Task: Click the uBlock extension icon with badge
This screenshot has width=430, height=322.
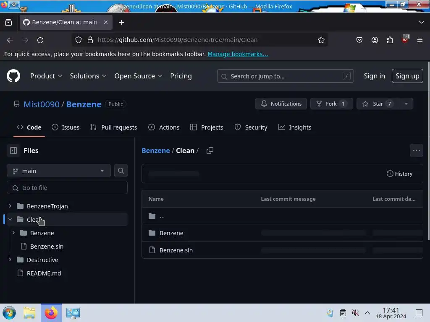Action: (405, 39)
